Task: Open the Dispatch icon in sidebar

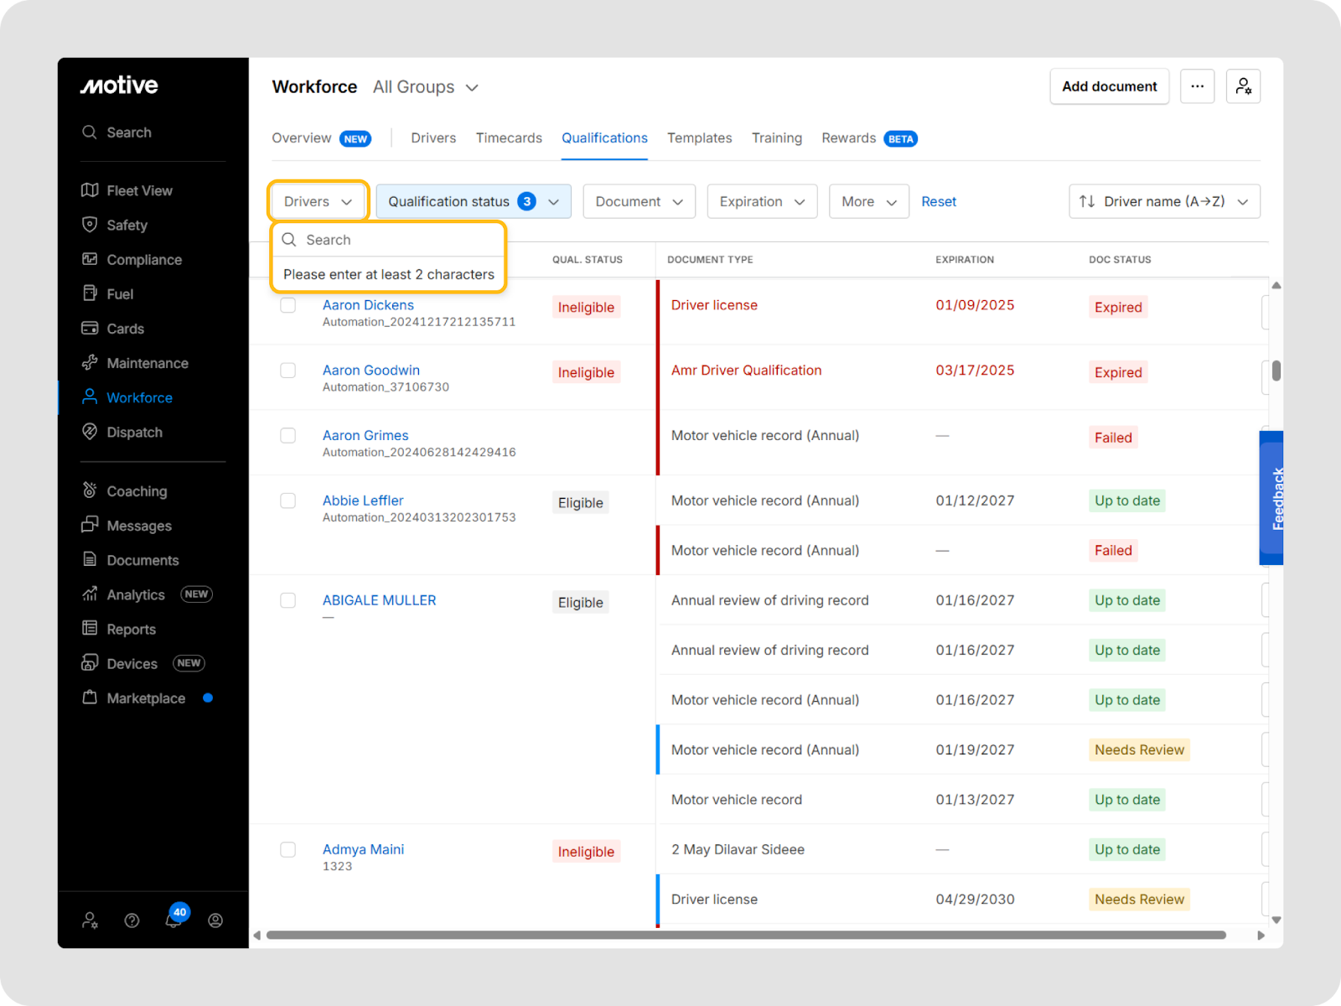Action: point(90,432)
